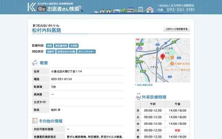Click the orange restaurant marker near 本店
The image size is (222, 139).
click(x=172, y=57)
